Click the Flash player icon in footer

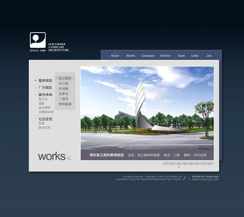point(184,178)
